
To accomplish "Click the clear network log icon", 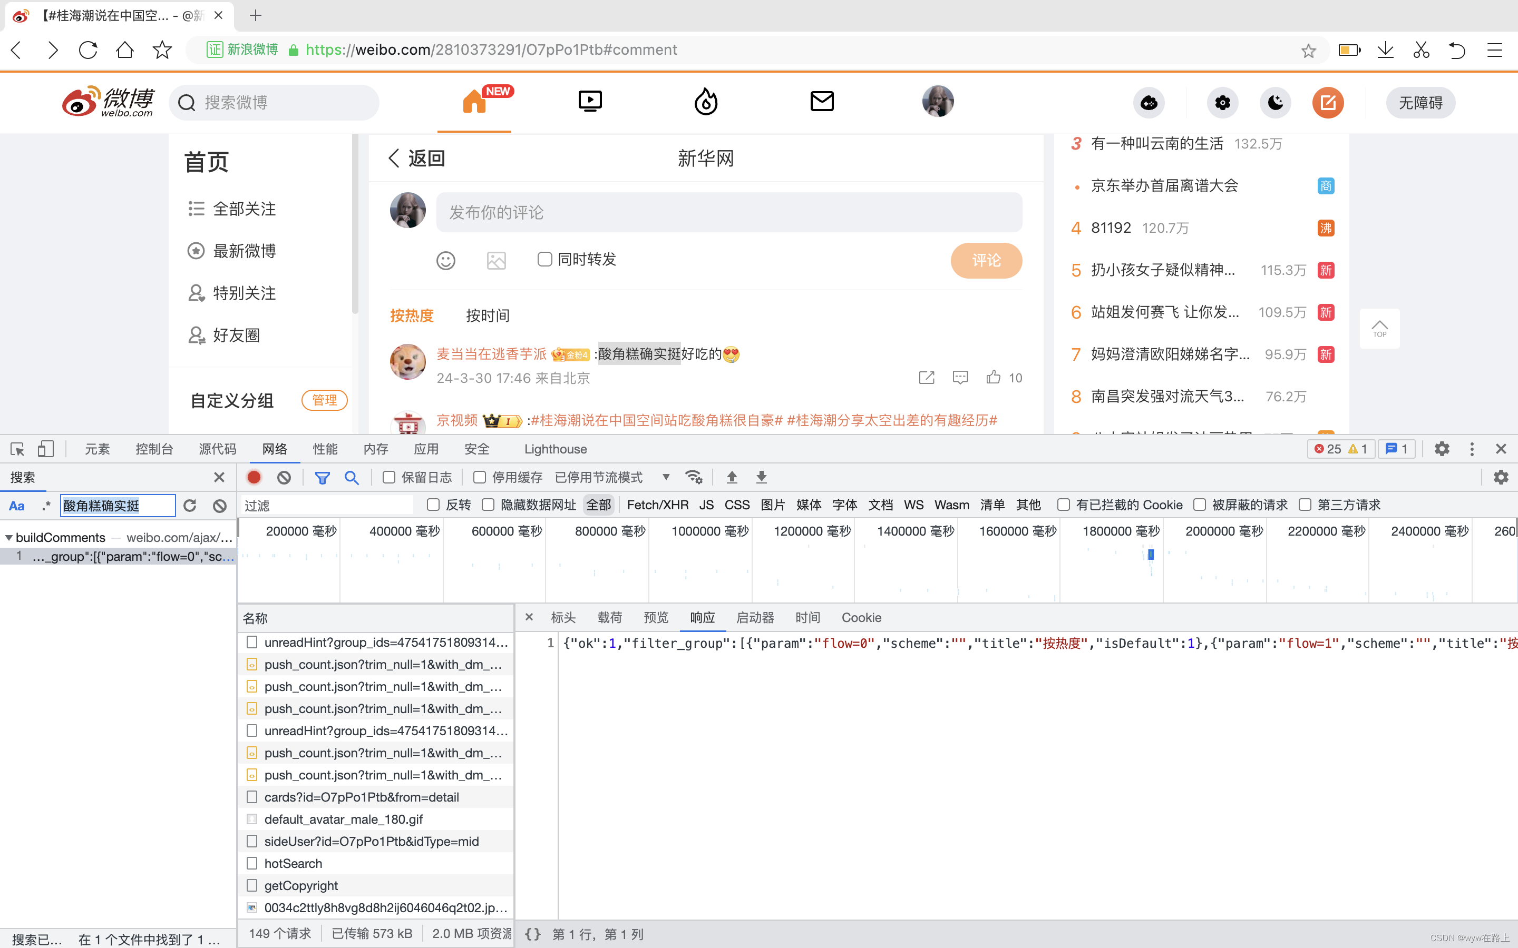I will pyautogui.click(x=284, y=477).
